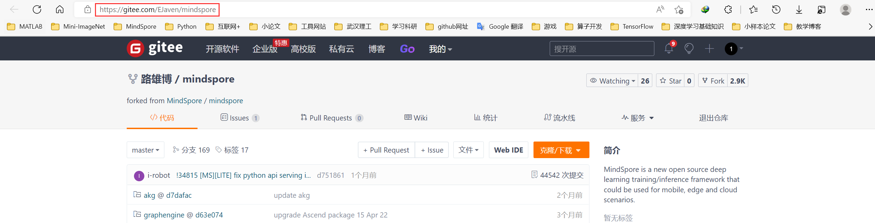
Task: Expand 克隆/下载 dropdown
Action: coord(561,150)
